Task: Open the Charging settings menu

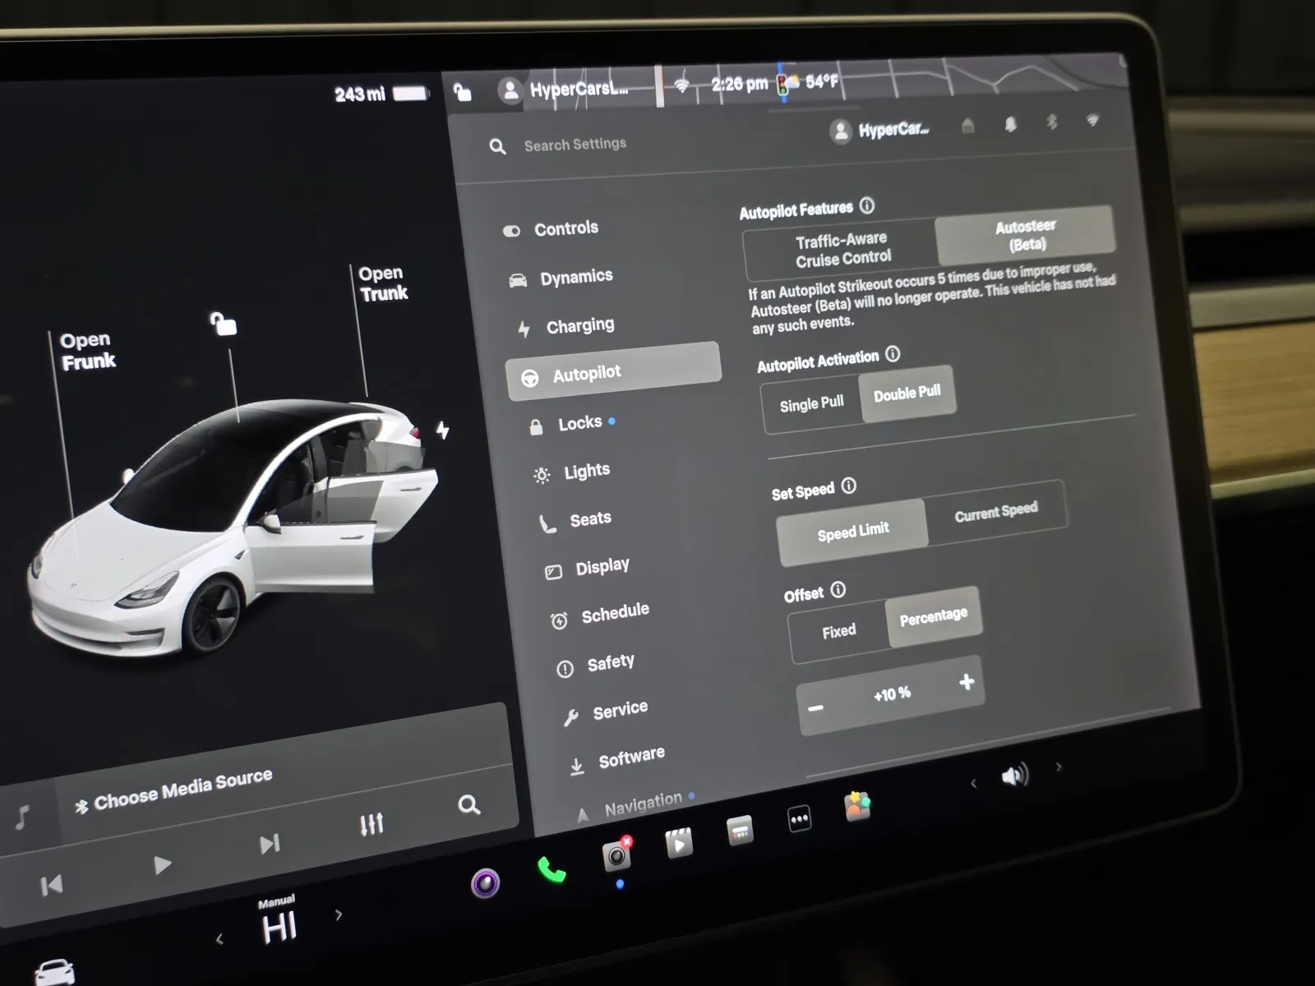Action: [x=579, y=326]
